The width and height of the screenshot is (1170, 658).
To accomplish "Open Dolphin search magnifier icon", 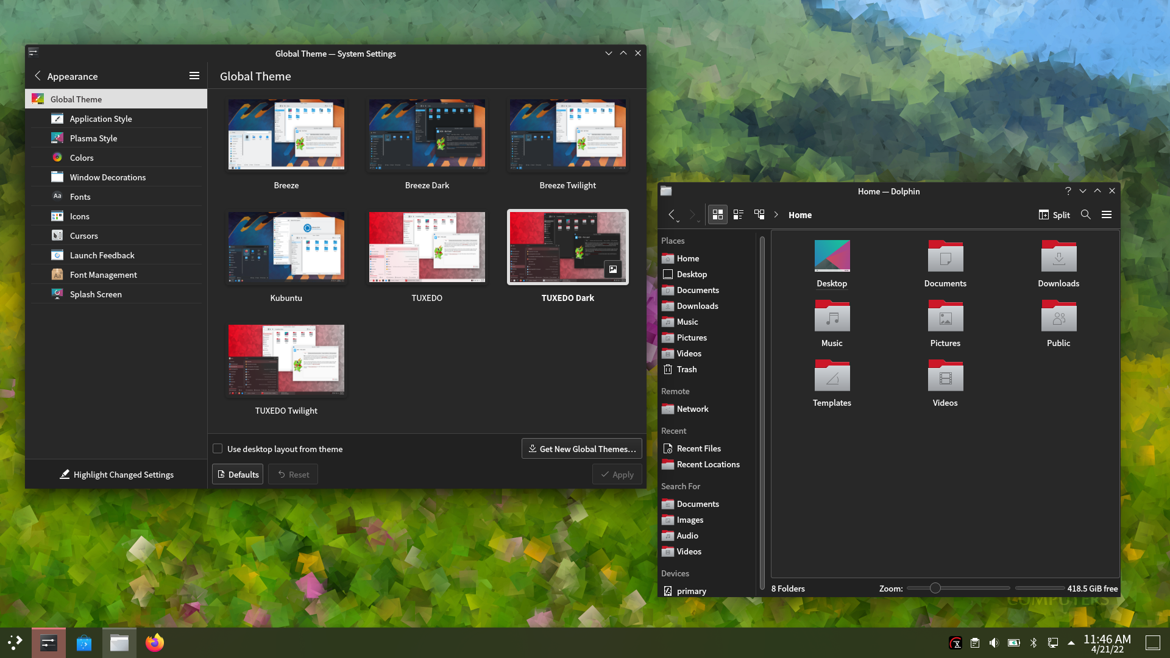I will (x=1085, y=214).
